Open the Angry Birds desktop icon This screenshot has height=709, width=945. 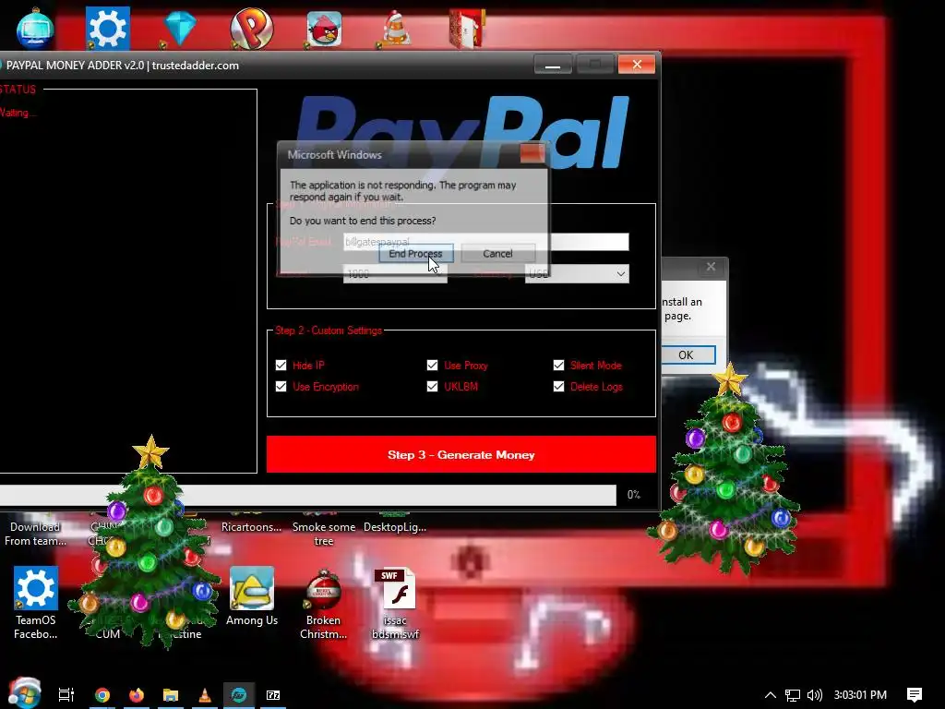324,29
